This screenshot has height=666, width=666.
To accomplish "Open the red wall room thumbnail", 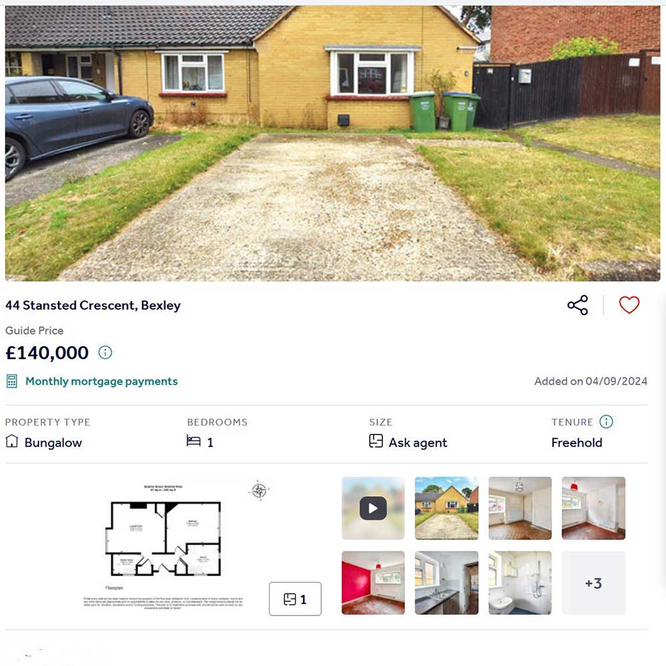I will 373,583.
